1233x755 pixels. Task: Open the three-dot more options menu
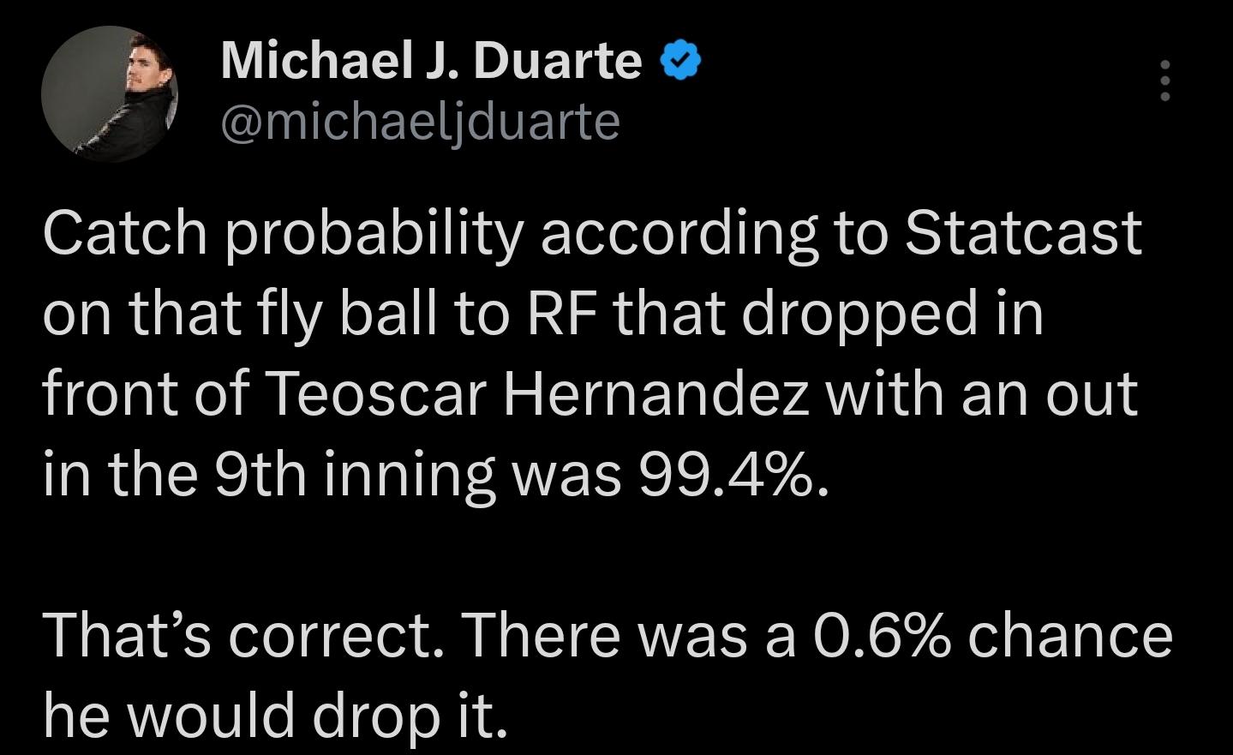coord(1164,81)
